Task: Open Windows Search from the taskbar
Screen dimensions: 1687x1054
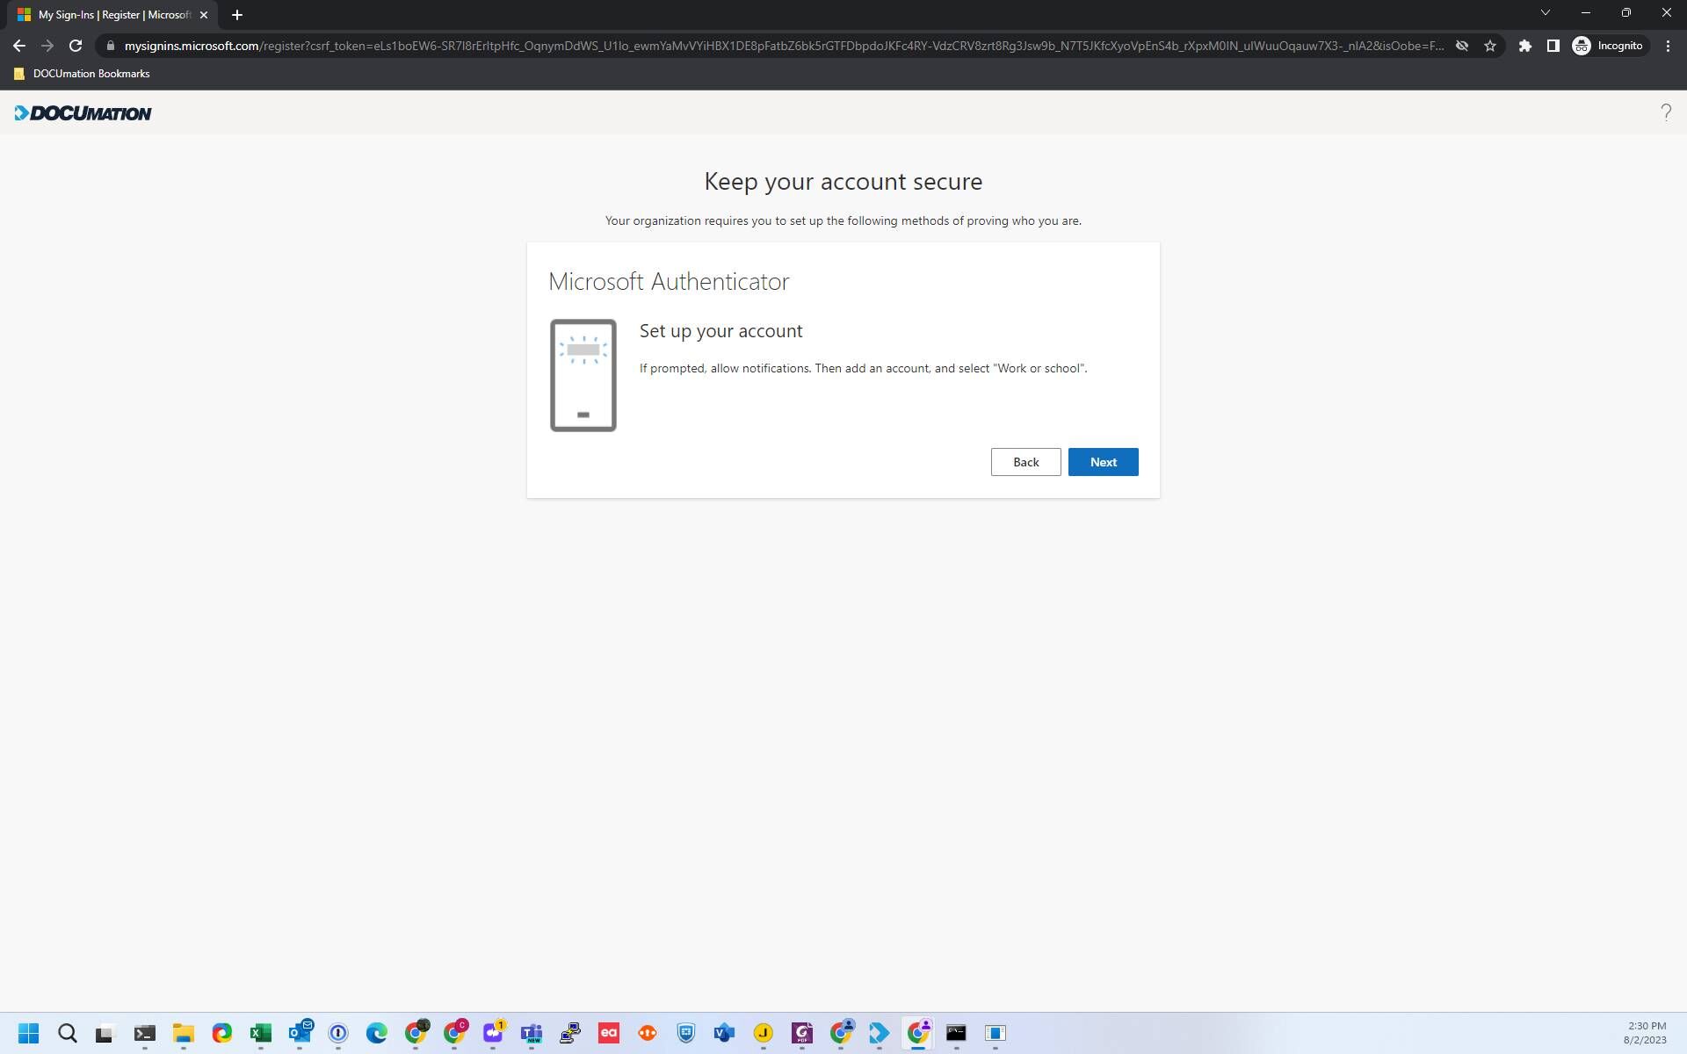Action: pos(68,1033)
